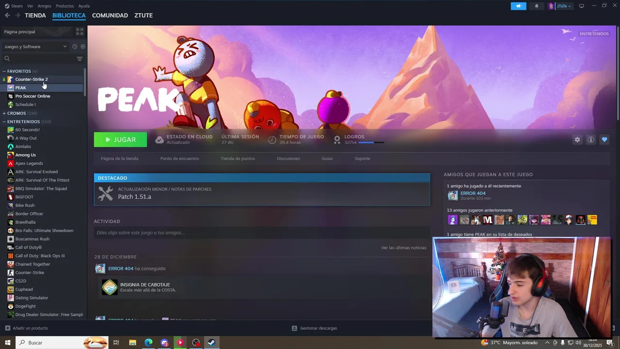The width and height of the screenshot is (620, 349).
Task: Open PEAK game settings gear
Action: pyautogui.click(x=577, y=140)
